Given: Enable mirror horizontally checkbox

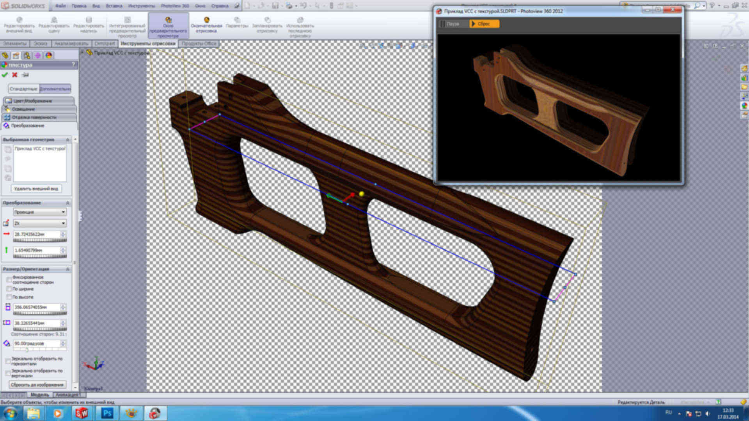Looking at the screenshot, I should (x=8, y=361).
